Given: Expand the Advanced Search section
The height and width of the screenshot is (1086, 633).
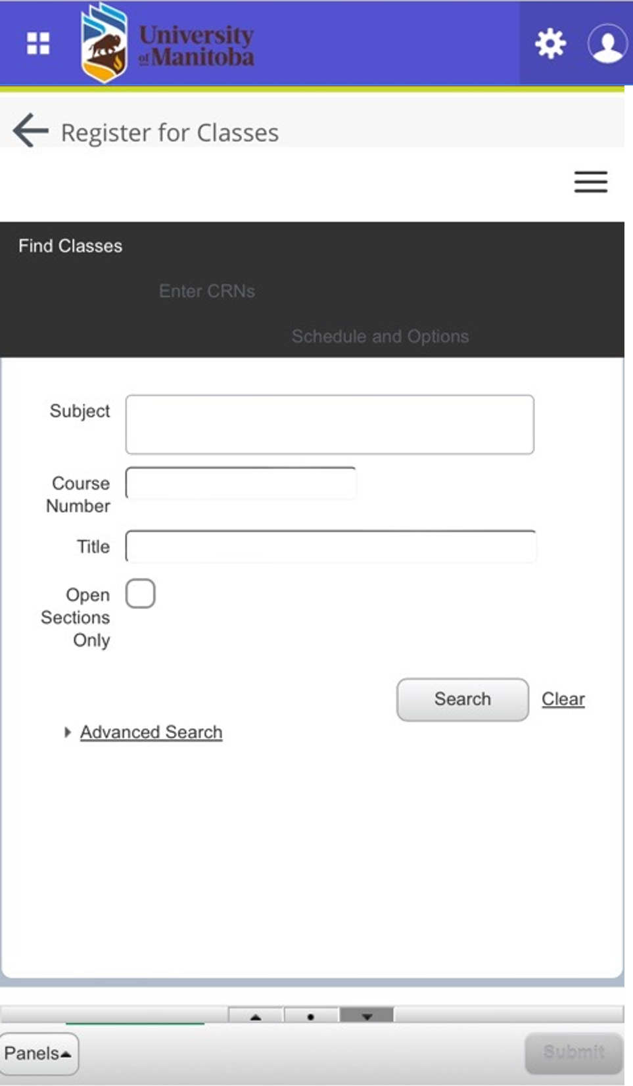Looking at the screenshot, I should click(151, 732).
